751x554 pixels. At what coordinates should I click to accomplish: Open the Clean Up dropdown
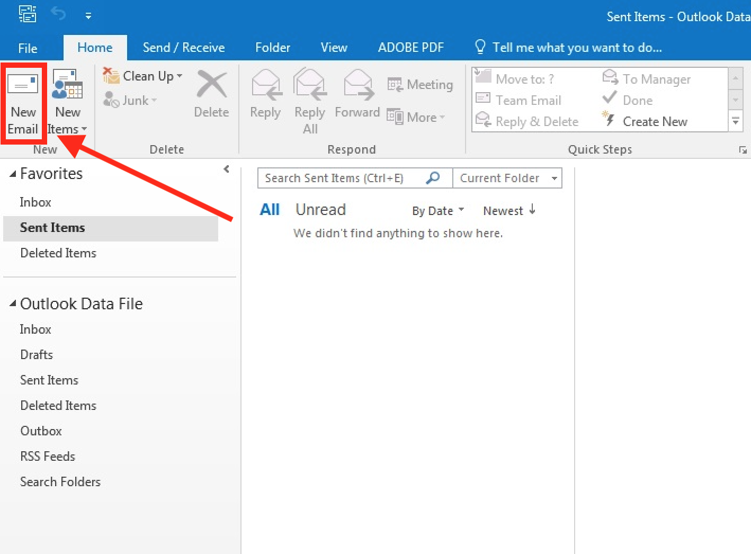[143, 76]
